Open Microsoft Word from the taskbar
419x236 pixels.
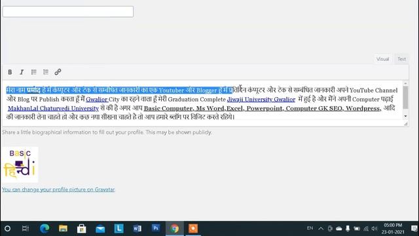(x=137, y=229)
